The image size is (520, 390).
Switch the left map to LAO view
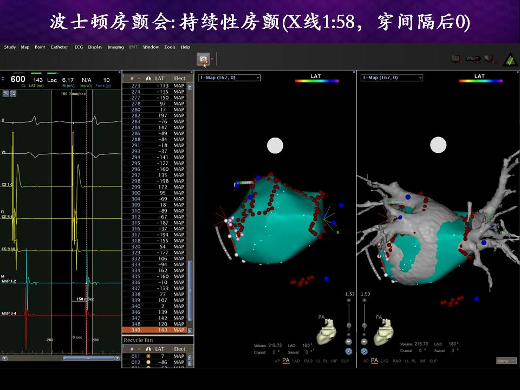(296, 361)
